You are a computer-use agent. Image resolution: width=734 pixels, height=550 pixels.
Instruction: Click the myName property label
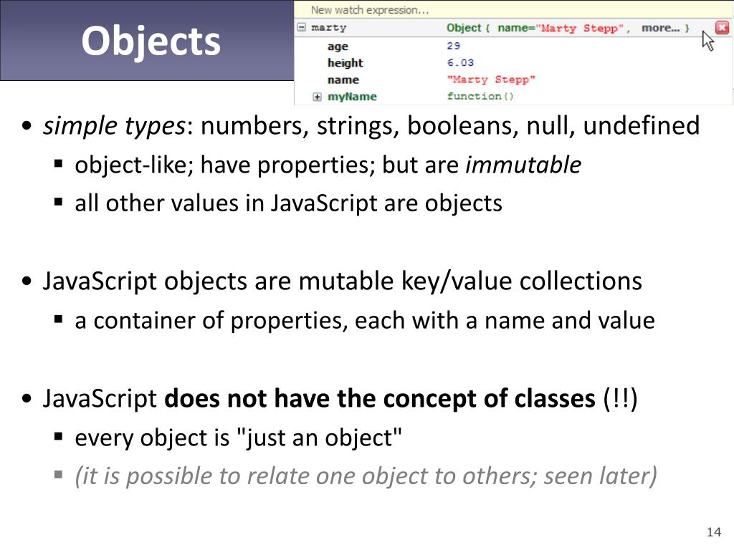coord(352,97)
